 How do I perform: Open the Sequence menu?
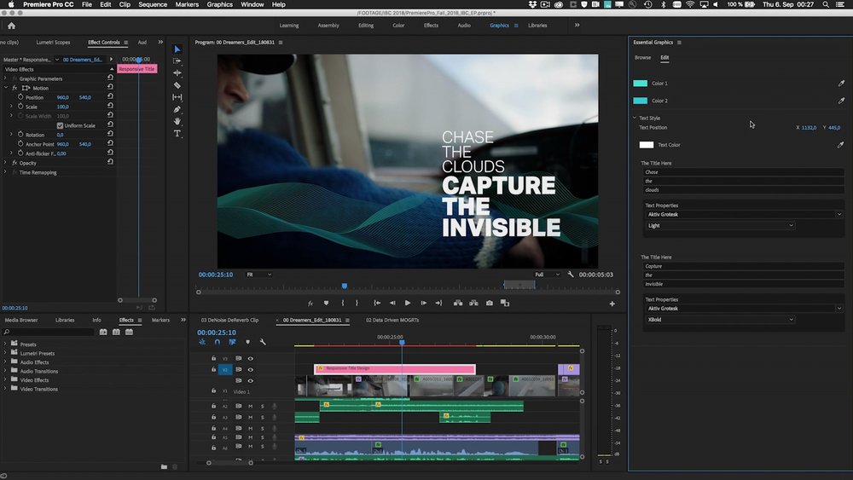tap(153, 4)
